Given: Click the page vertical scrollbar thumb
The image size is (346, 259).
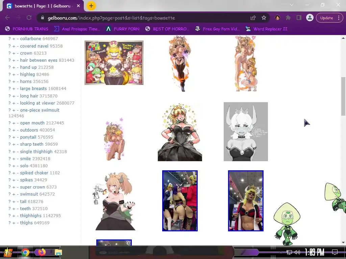Looking at the screenshot, I should coord(343,96).
